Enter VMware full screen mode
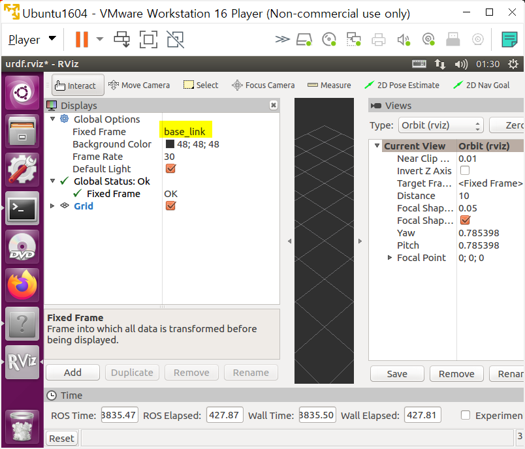Image resolution: width=525 pixels, height=449 pixels. tap(148, 39)
